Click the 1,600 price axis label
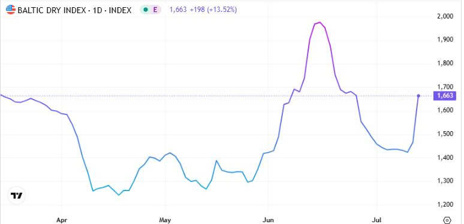The image size is (464, 224). tap(445, 110)
